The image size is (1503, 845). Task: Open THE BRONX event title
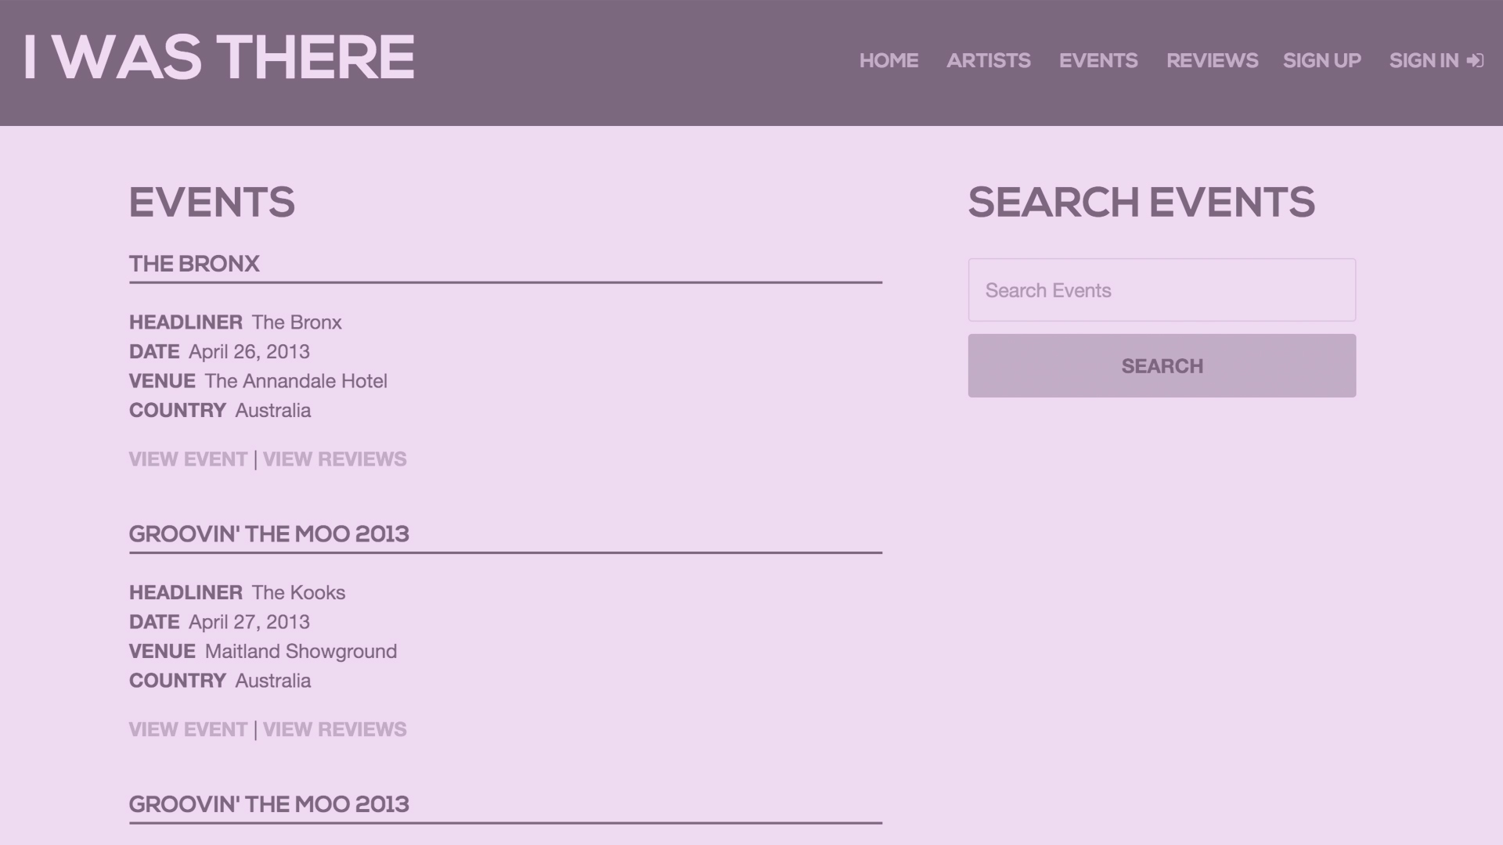[194, 264]
